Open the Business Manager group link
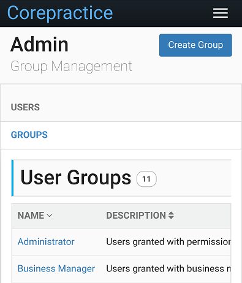 coord(56,268)
